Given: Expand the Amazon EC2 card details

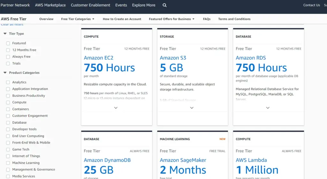Looking at the screenshot, I should 116,108.
